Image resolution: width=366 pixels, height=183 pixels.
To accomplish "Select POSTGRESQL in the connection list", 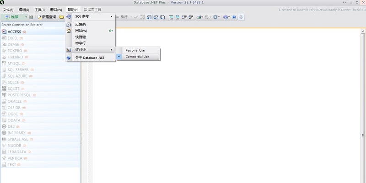I will 18,95.
